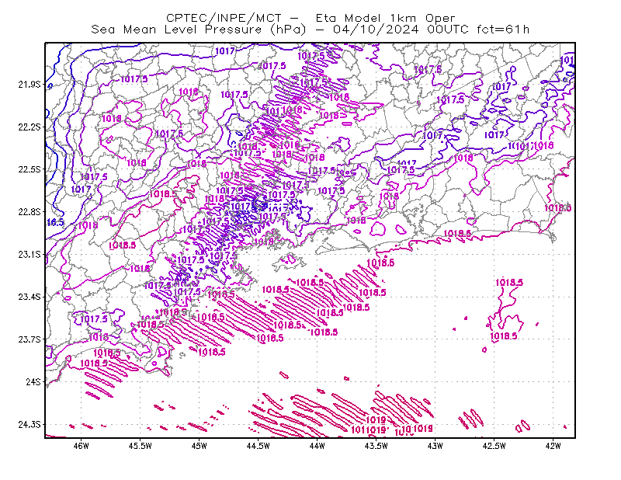The image size is (621, 480).
Task: Click the 45W longitude axis label
Action: [199, 446]
